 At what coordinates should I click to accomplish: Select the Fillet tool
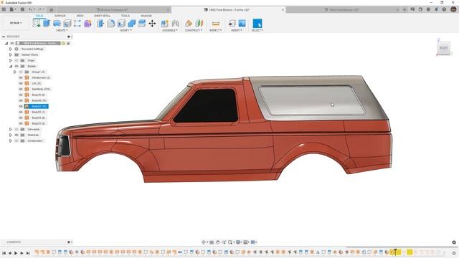[111, 24]
